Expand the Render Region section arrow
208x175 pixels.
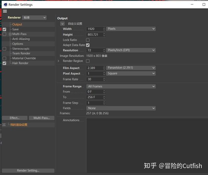(58, 61)
